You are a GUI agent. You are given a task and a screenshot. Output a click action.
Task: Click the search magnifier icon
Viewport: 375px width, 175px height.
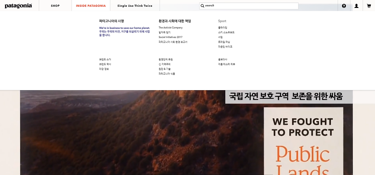pos(202,6)
